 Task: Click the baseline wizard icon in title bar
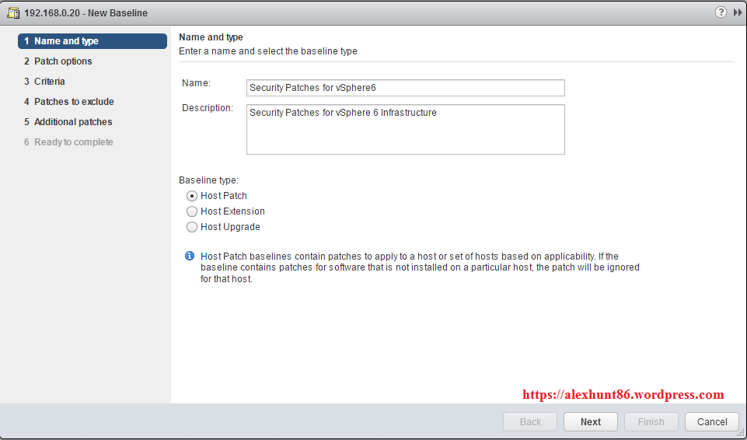[x=13, y=13]
